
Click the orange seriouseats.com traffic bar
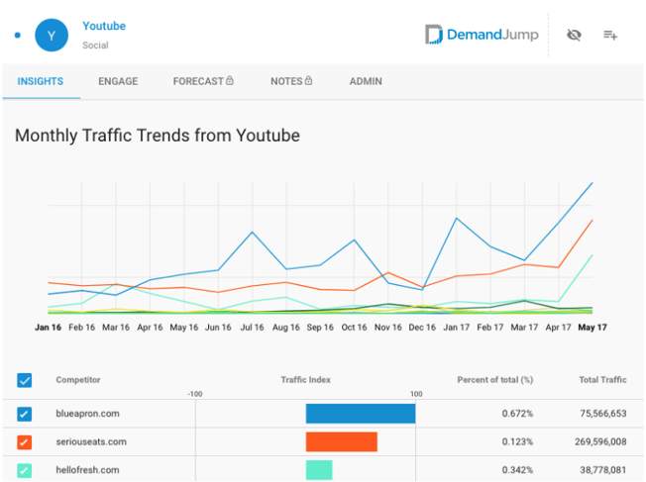point(342,441)
